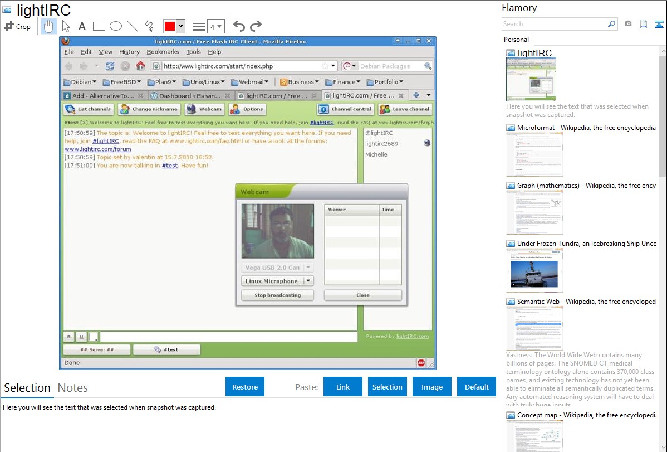Viewport: 667px width, 452px height.
Task: Click the Paste Default button
Action: [477, 387]
